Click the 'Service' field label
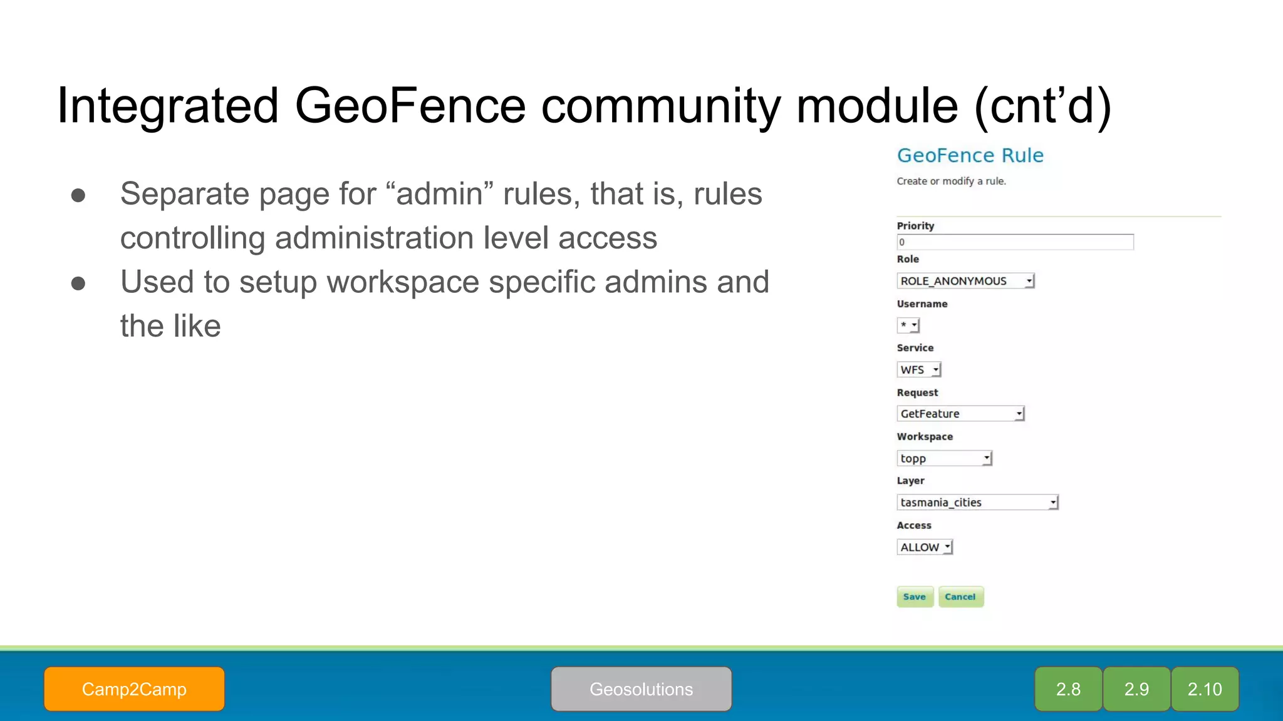Viewport: 1283px width, 721px height. pyautogui.click(x=915, y=347)
